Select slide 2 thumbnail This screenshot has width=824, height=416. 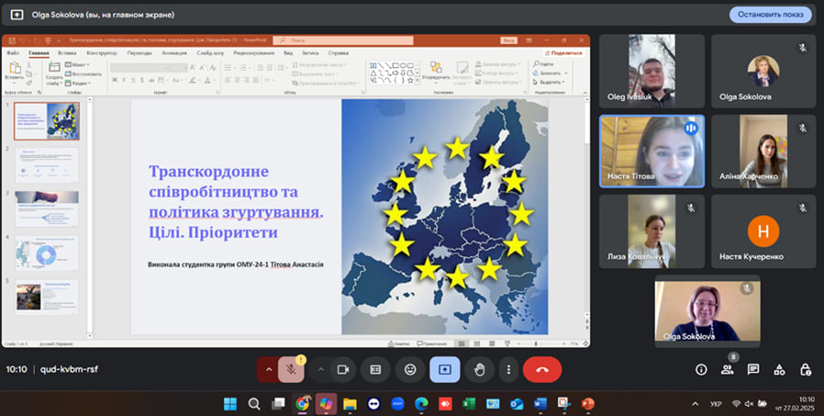click(47, 165)
